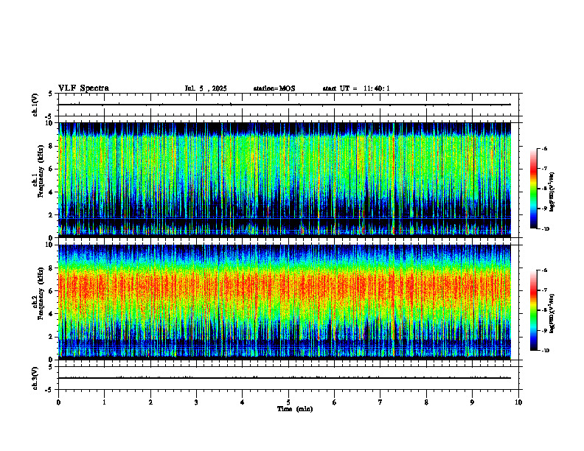584x451 pixels.
Task: Click the ch.1 frequency tick label 6
Action: 52,169
